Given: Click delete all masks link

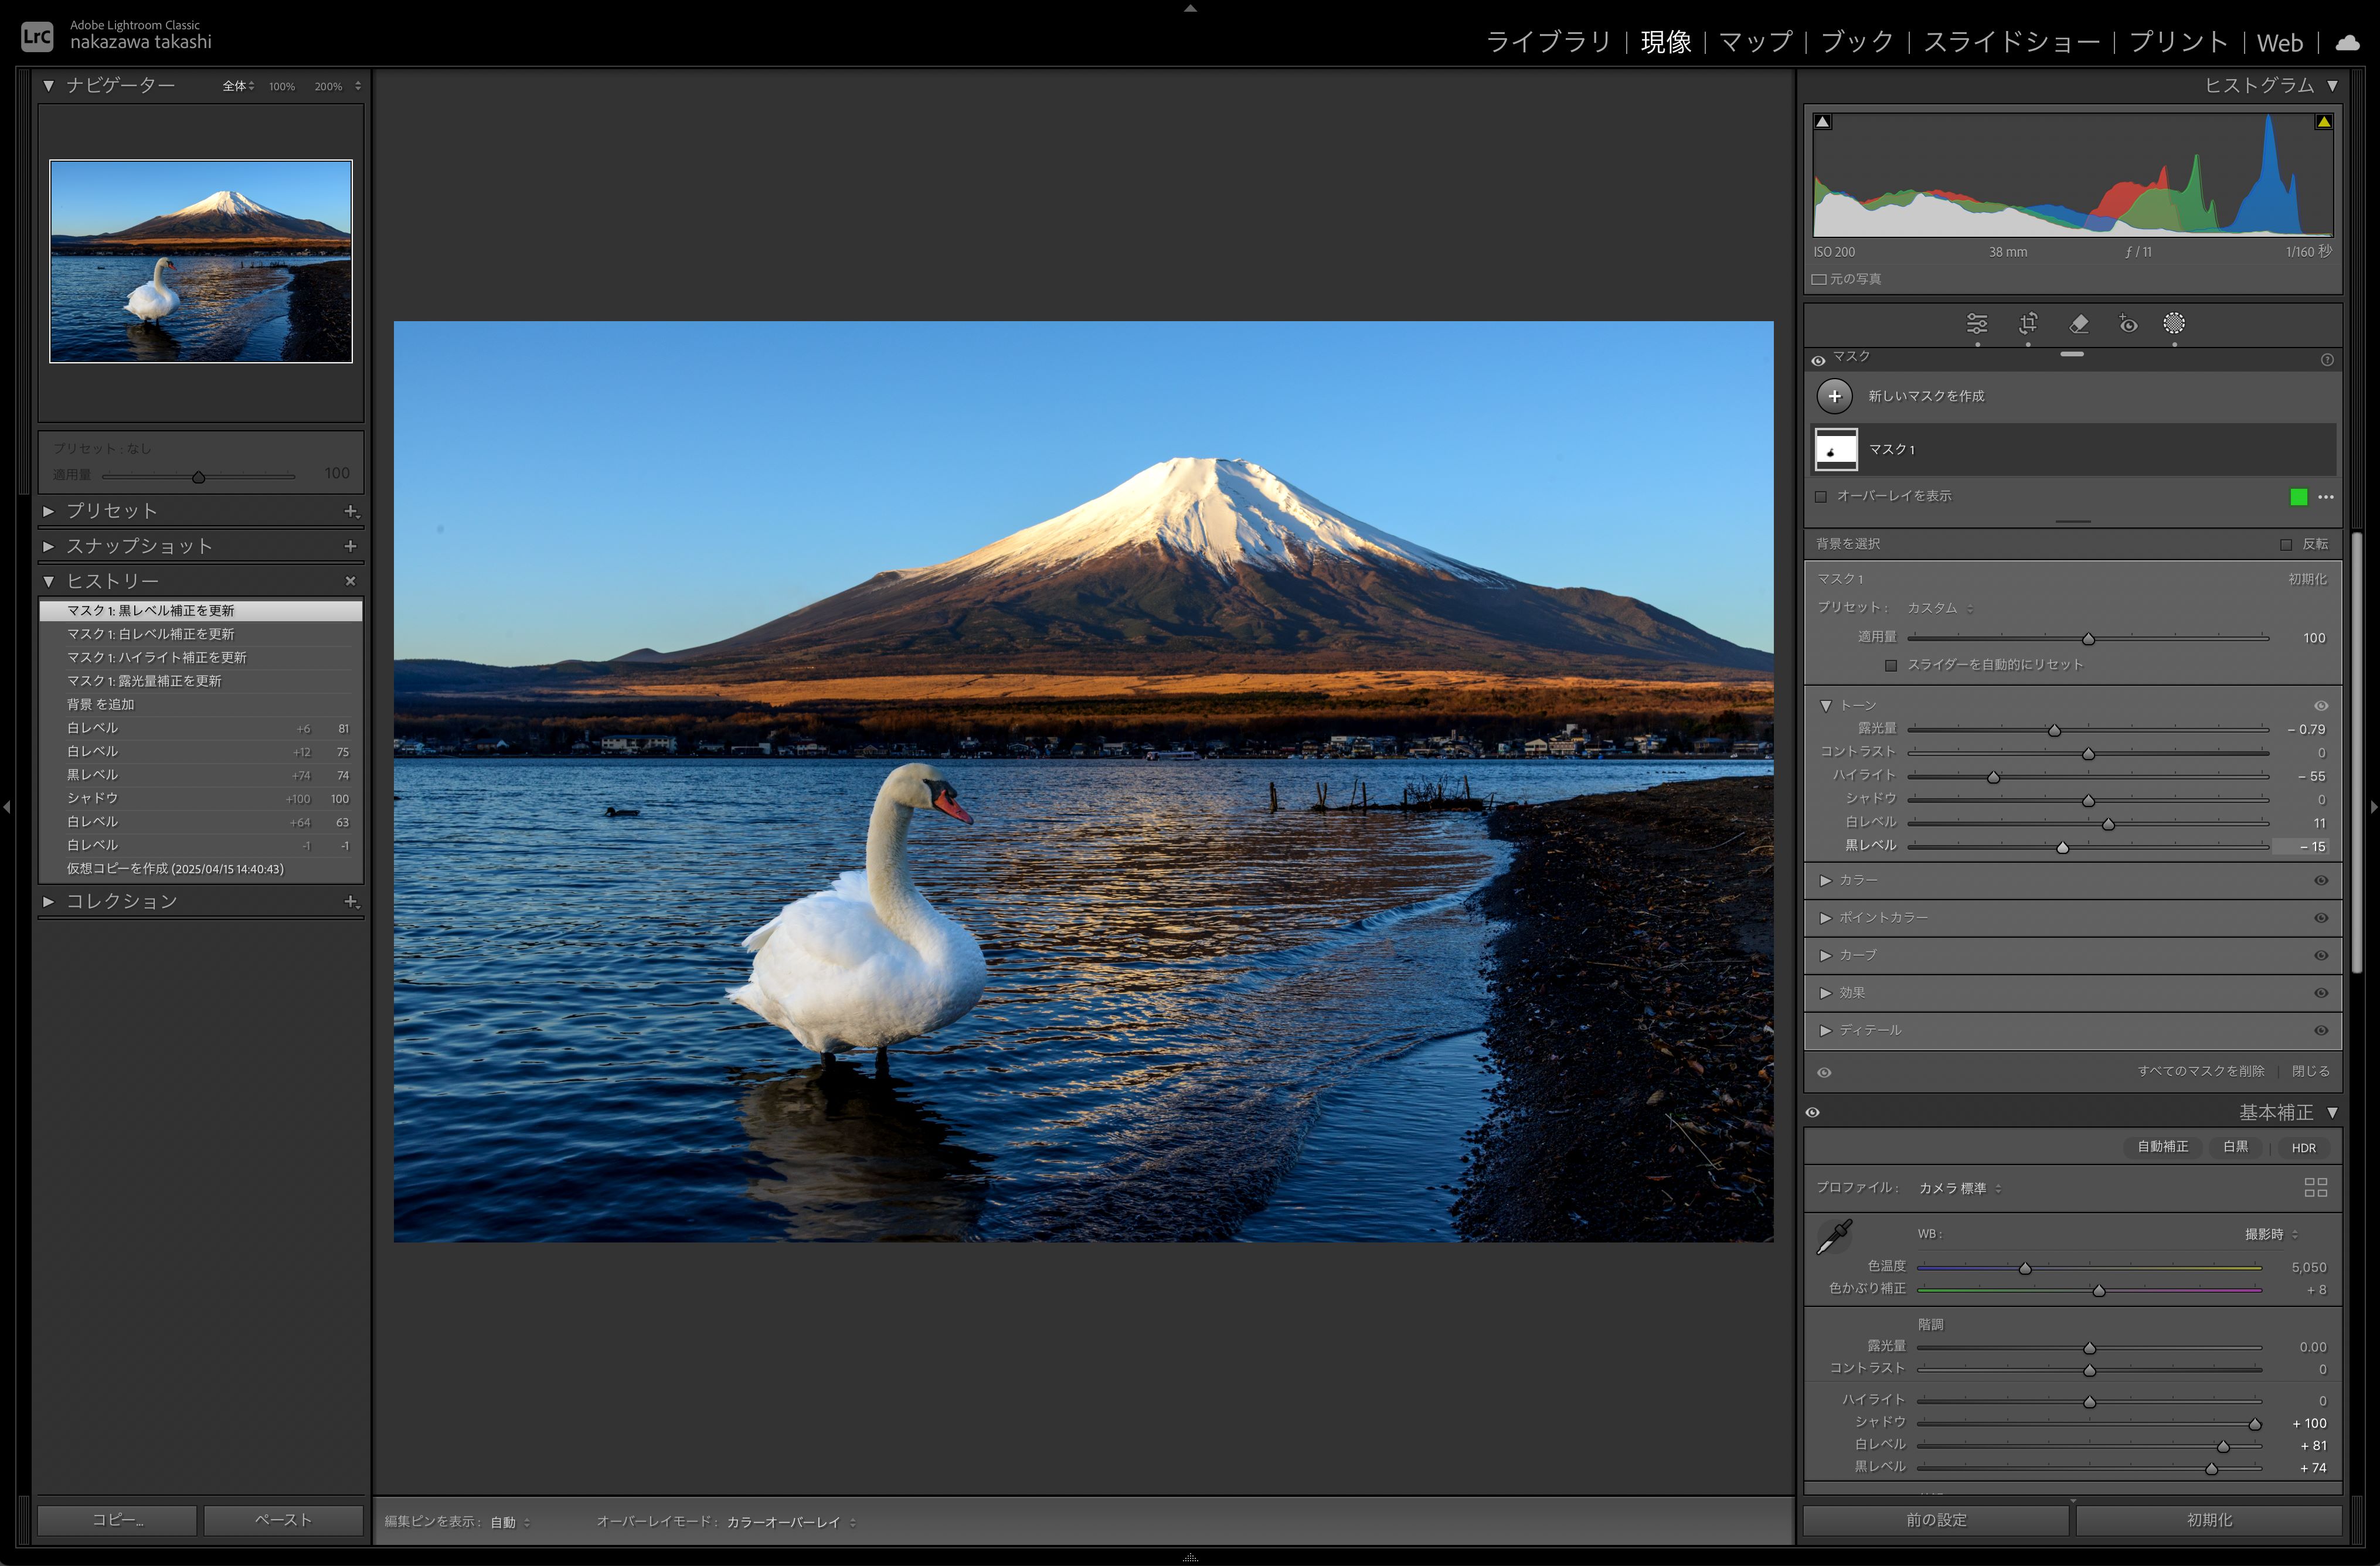Looking at the screenshot, I should point(2200,1071).
